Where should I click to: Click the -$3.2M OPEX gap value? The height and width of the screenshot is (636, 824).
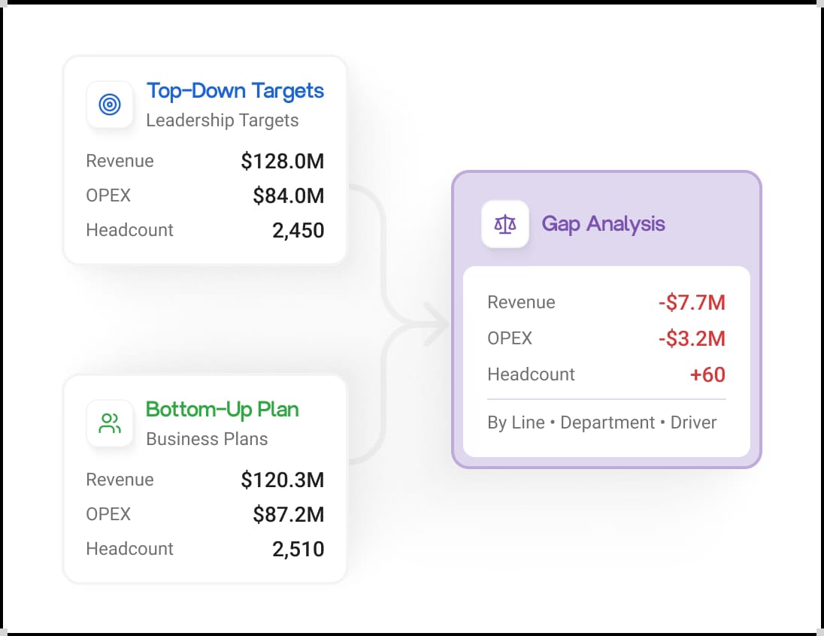(x=692, y=338)
